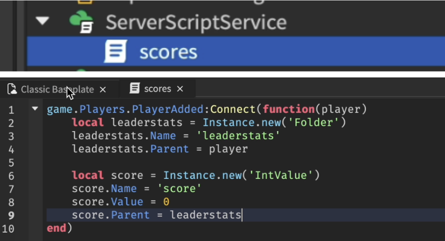
Task: Click the scores tab script icon
Action: pos(135,88)
